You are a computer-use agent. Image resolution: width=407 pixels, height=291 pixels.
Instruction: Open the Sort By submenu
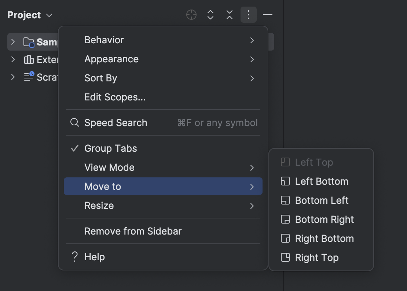tap(101, 78)
